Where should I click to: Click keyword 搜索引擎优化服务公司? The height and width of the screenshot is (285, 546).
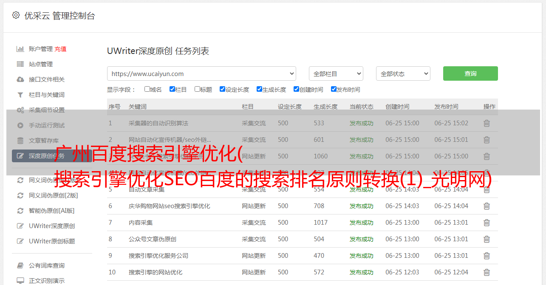click(158, 256)
